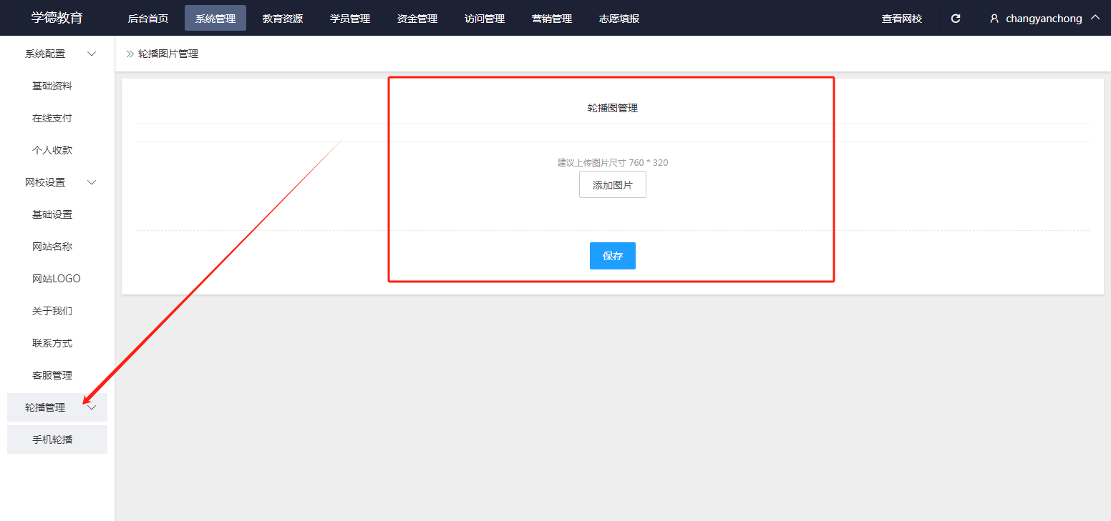
Task: Collapse the user menu chevron beside changyanchong
Action: [x=1095, y=18]
